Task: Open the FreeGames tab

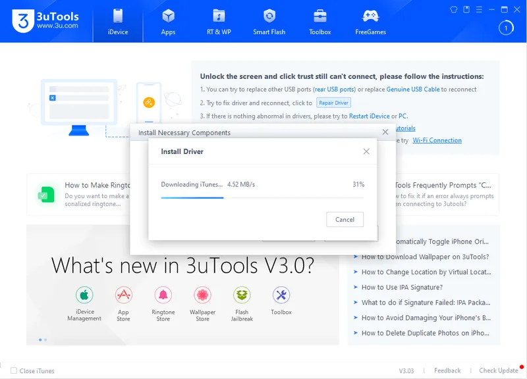Action: [370, 21]
